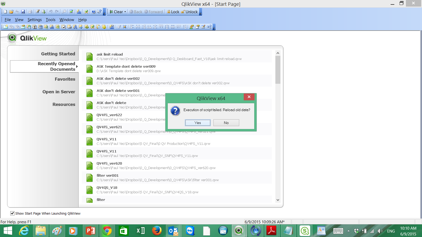This screenshot has height=237, width=422.
Task: Click the Document Properties icon
Action: click(x=198, y=27)
